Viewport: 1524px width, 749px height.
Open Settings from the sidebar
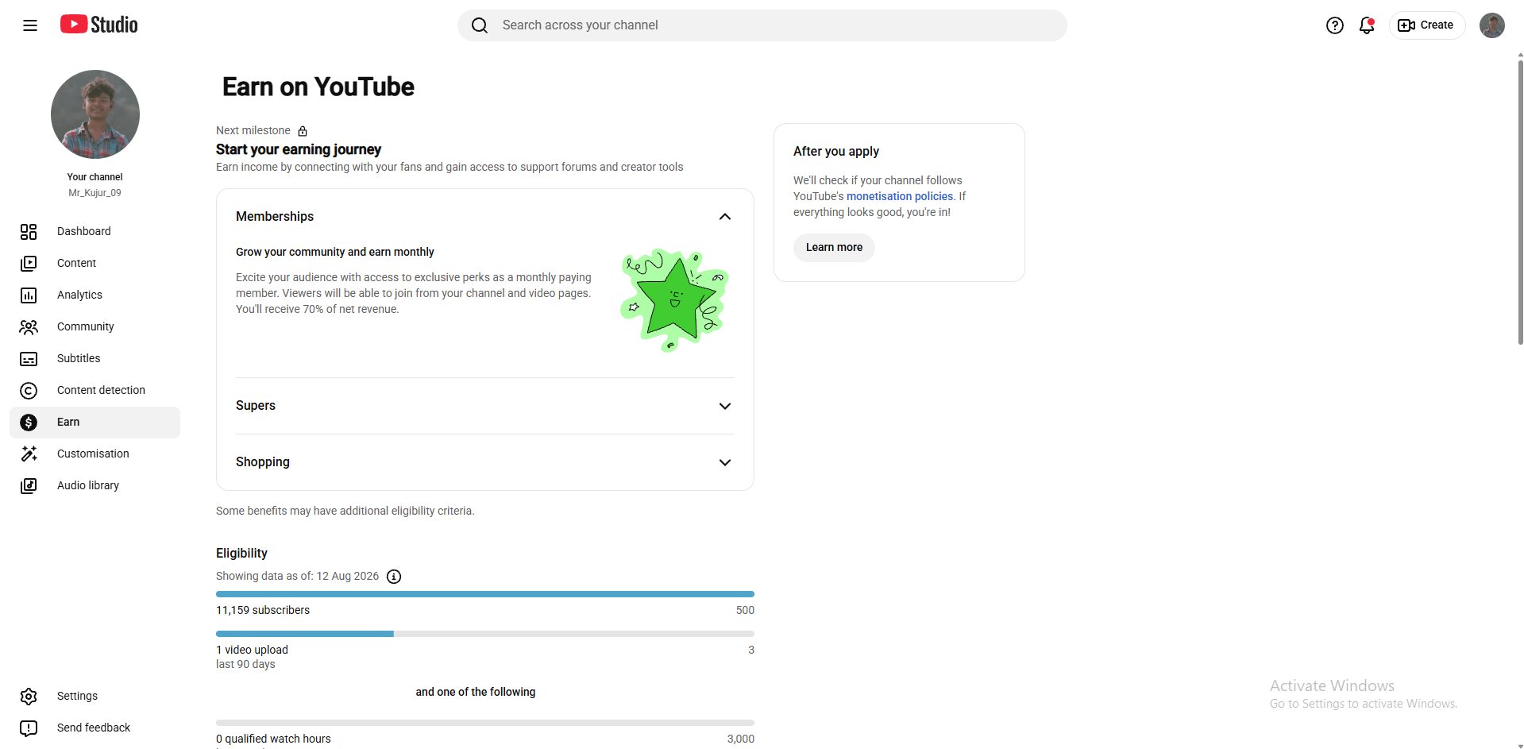point(95,696)
